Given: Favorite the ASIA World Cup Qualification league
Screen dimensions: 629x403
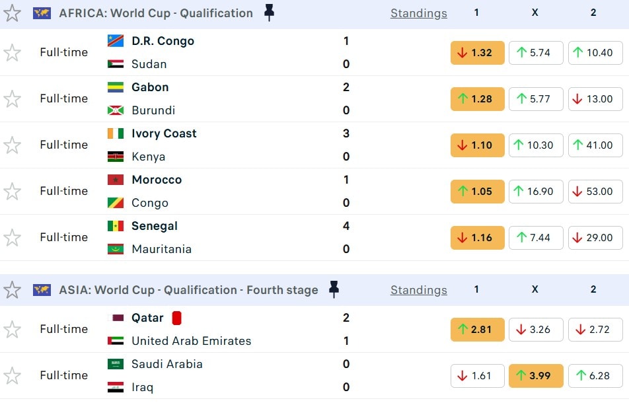Looking at the screenshot, I should 13,290.
